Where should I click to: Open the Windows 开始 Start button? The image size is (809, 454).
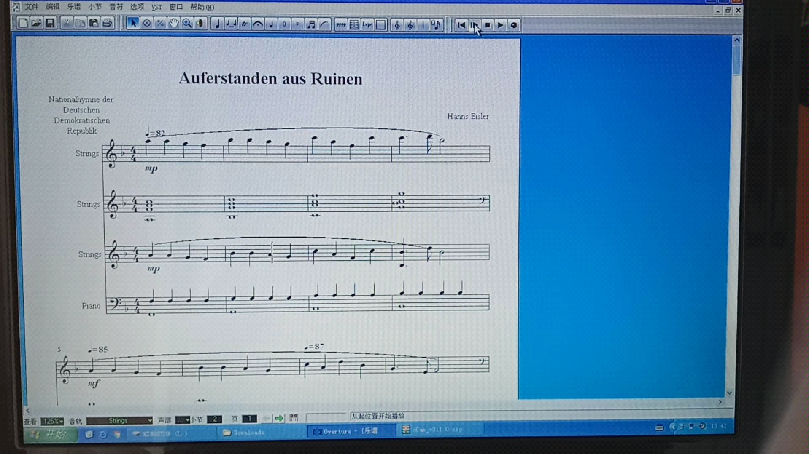point(51,434)
